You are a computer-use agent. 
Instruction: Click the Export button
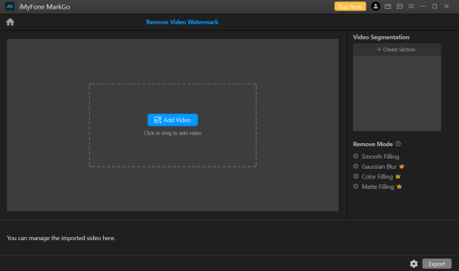(x=437, y=264)
